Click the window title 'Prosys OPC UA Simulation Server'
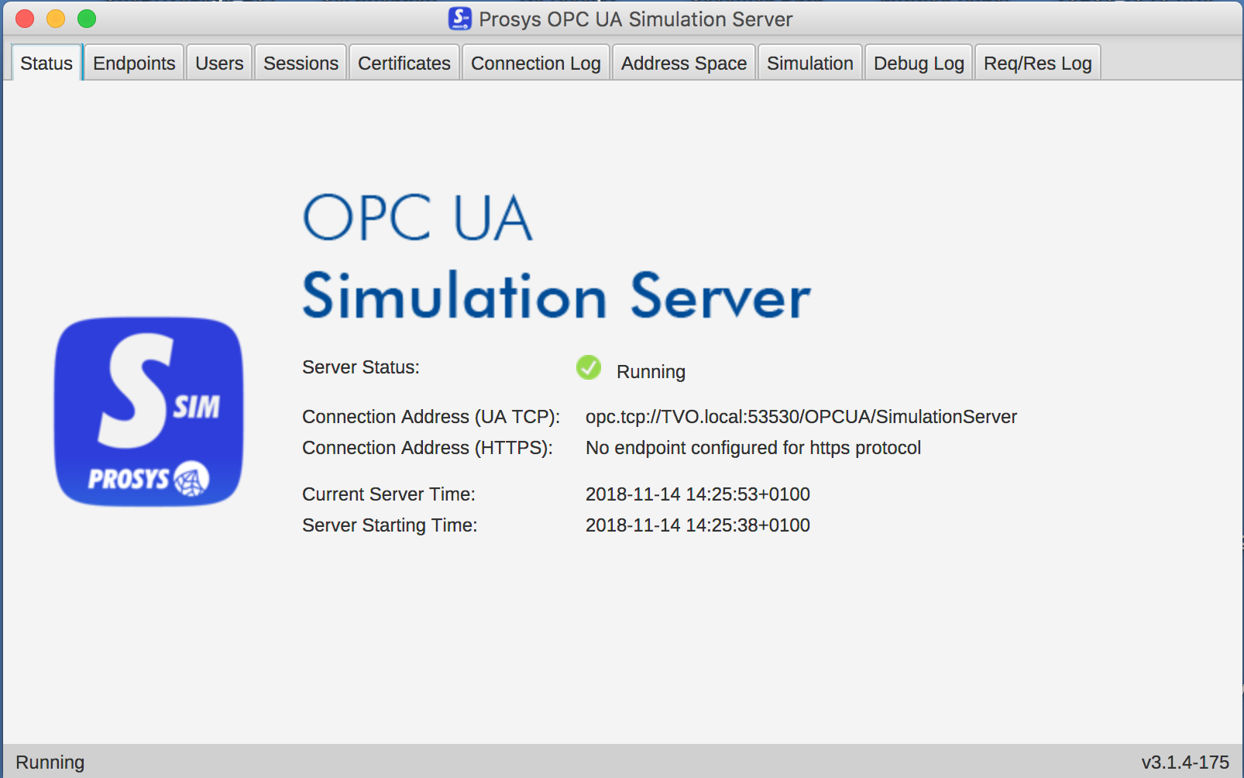 pos(636,19)
